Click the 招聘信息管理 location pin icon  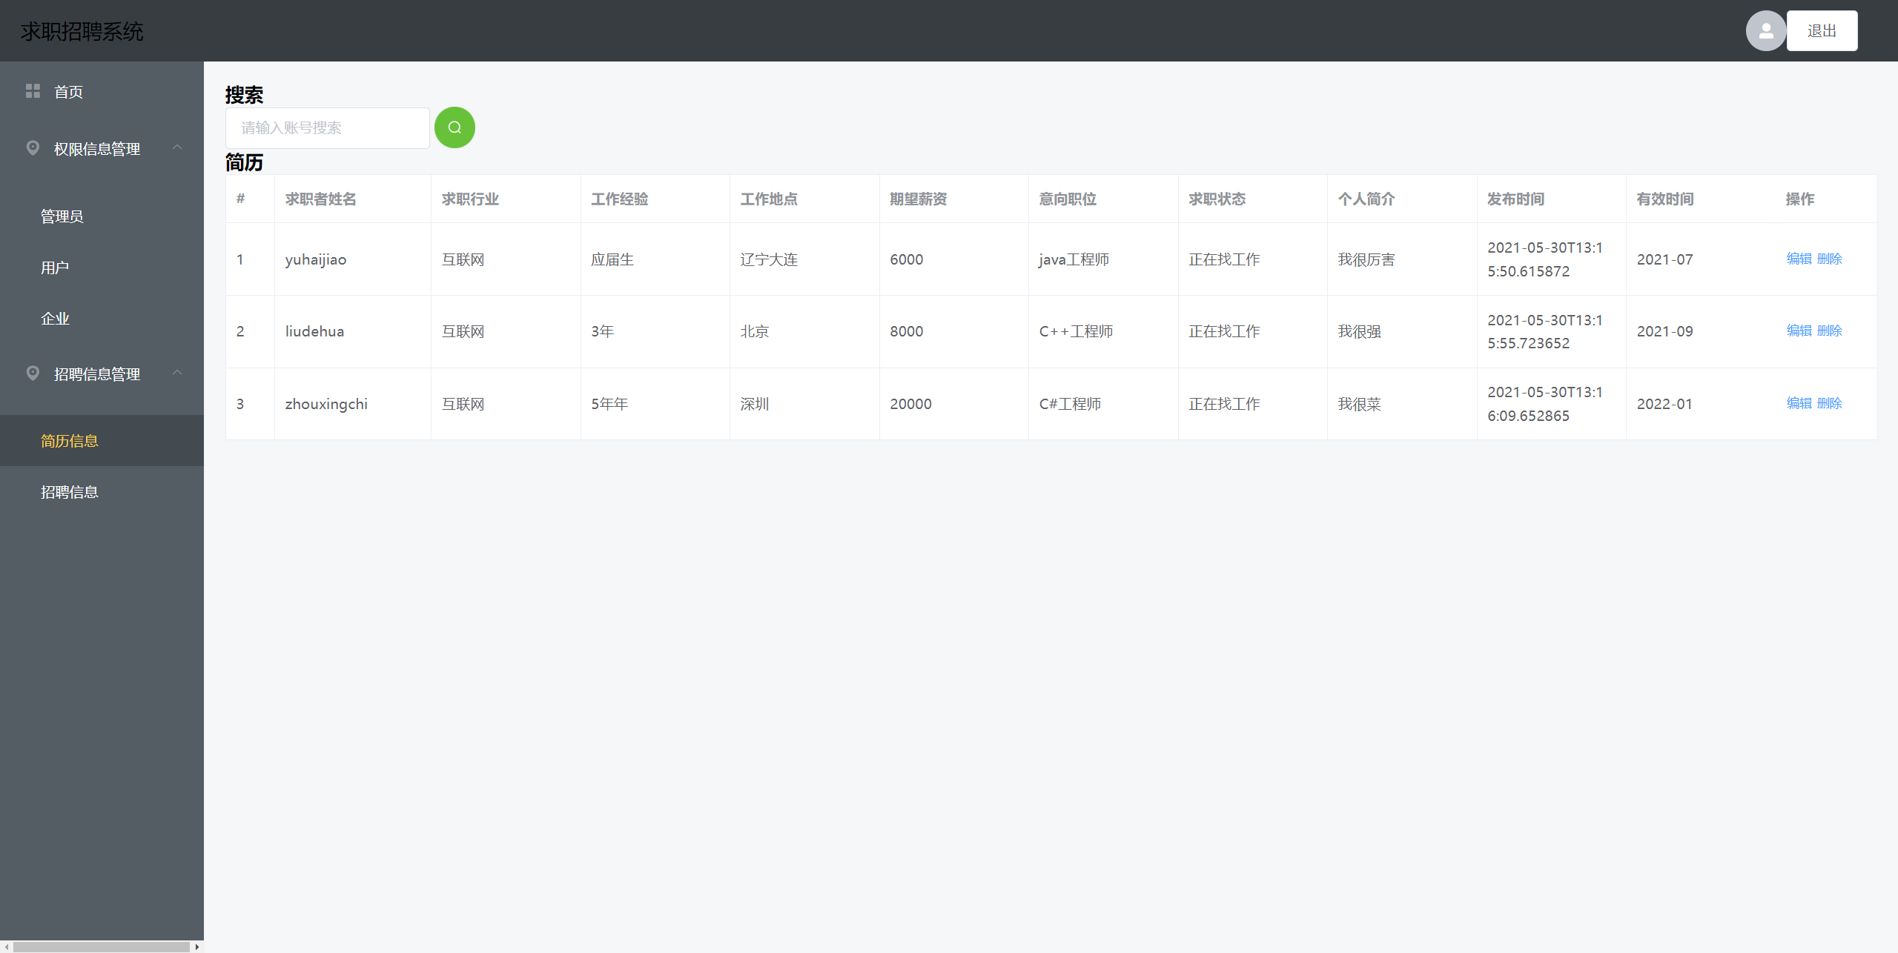point(33,373)
